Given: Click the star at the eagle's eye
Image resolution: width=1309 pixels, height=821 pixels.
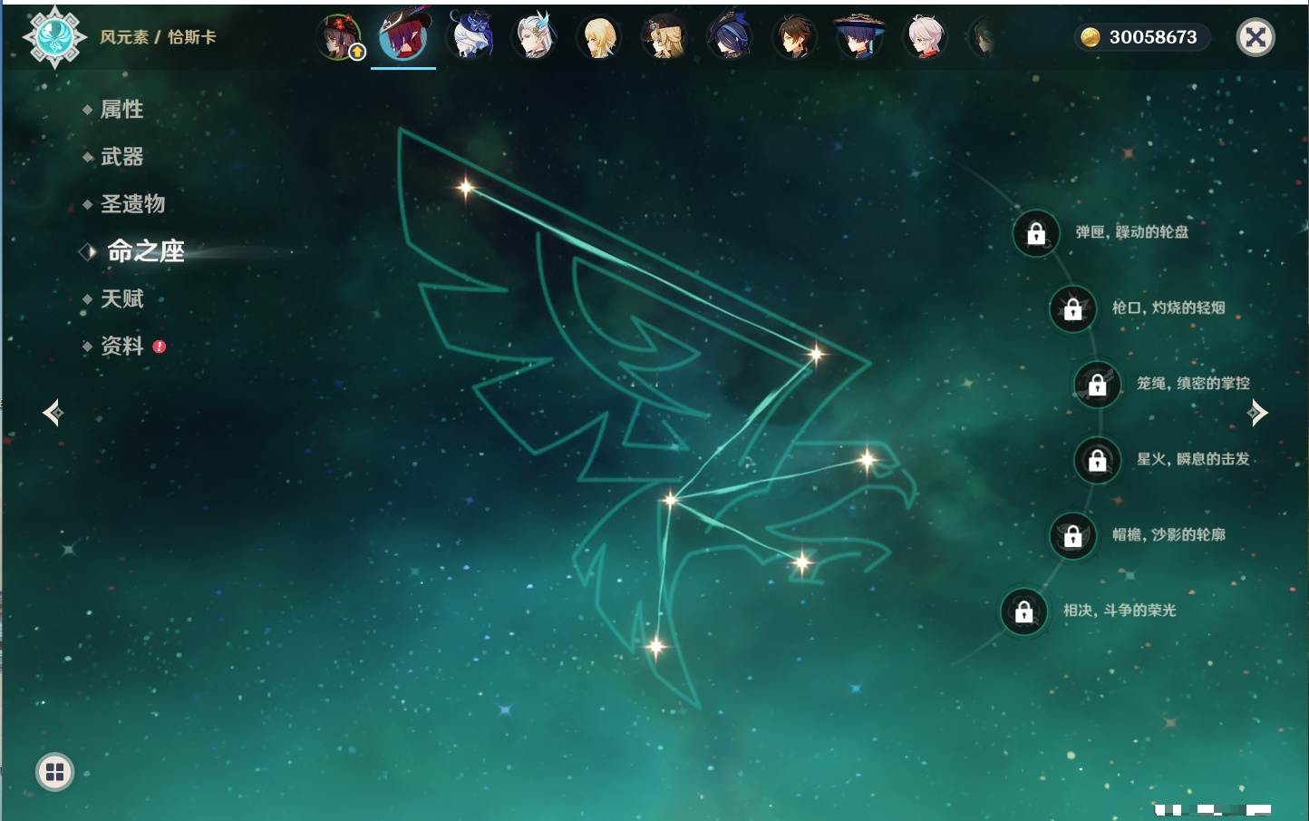Looking at the screenshot, I should coord(868,460).
